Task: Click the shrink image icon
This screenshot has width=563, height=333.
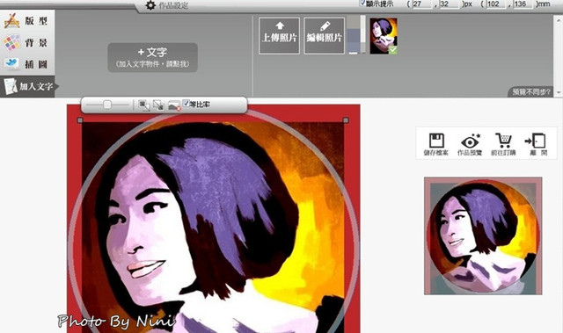Action: click(158, 105)
